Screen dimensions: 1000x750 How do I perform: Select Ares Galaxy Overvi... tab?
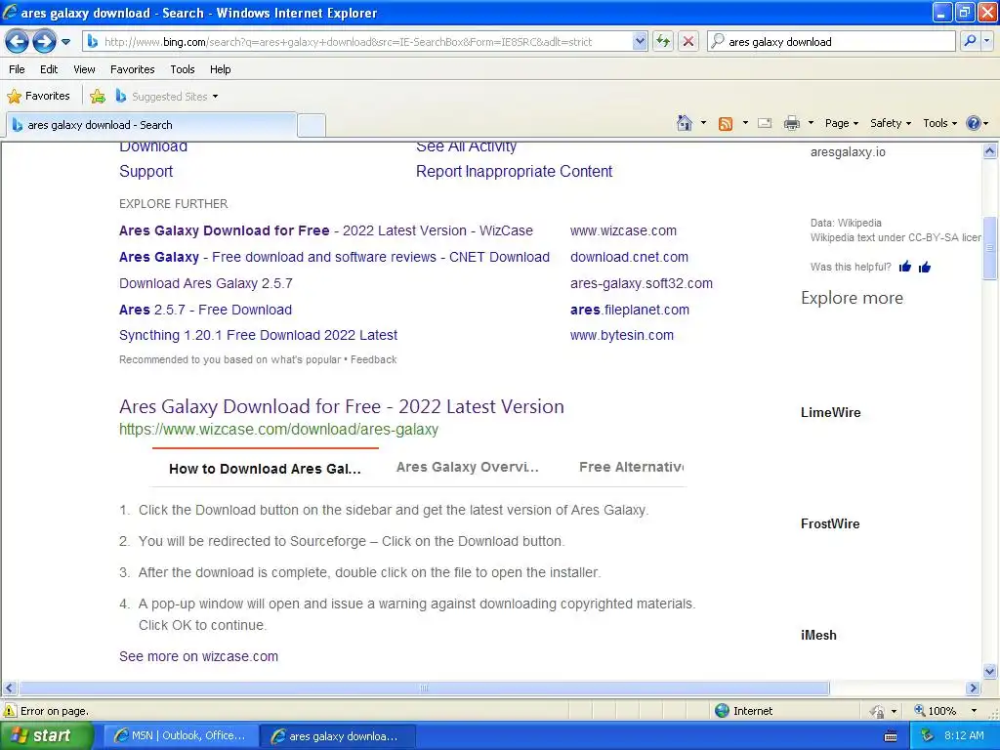[468, 467]
